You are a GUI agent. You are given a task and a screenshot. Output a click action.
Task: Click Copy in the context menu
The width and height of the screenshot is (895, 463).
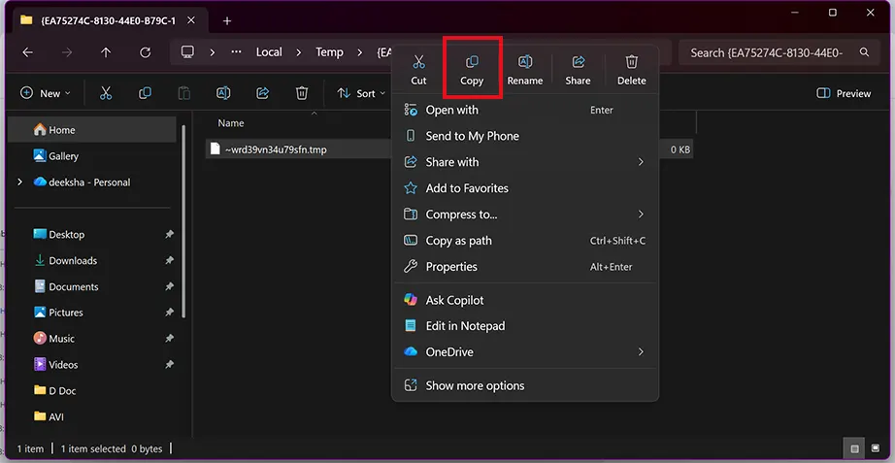click(x=472, y=70)
